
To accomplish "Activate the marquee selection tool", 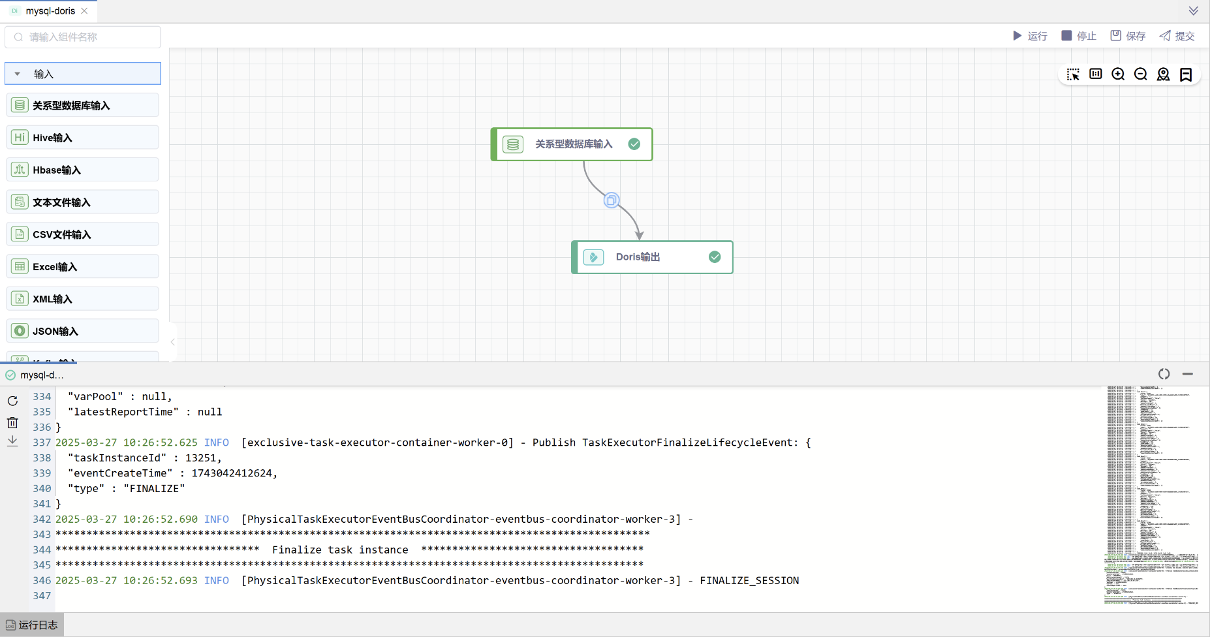I will tap(1073, 74).
